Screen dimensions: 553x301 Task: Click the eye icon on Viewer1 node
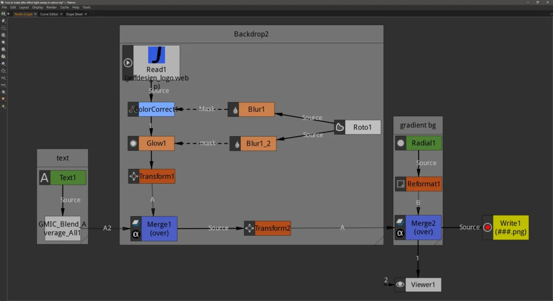coord(400,284)
